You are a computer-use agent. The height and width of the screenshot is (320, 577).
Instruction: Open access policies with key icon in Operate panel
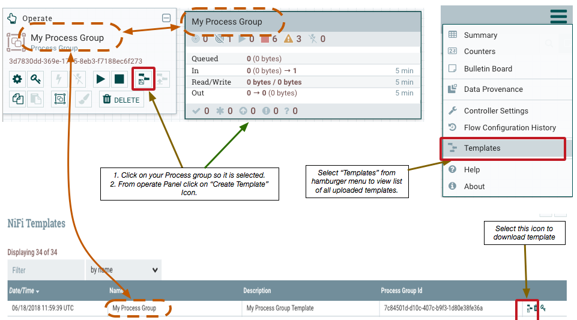tap(35, 79)
